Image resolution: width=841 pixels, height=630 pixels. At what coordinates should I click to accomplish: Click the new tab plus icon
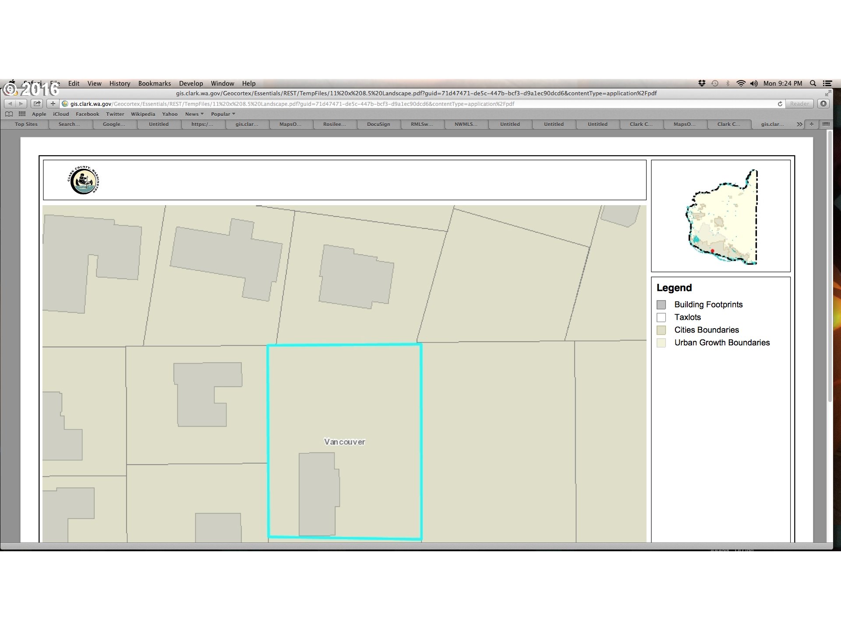pos(811,124)
